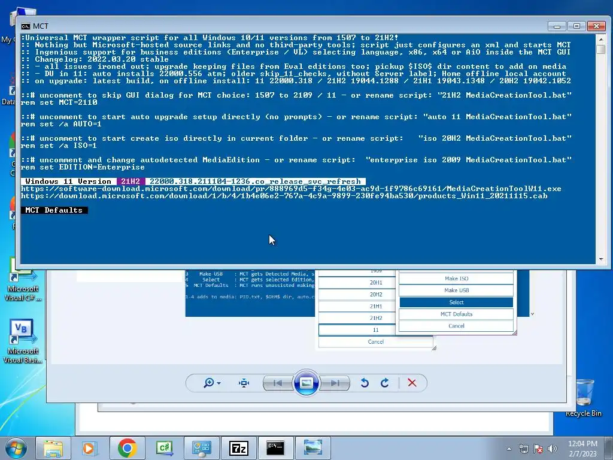Delete the image with the red X
Screen dimensions: 613x460
coord(412,383)
